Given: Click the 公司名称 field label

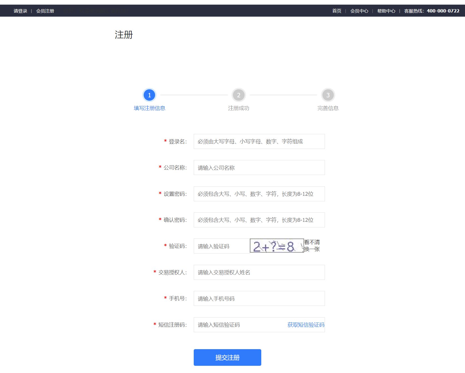Looking at the screenshot, I should (175, 168).
